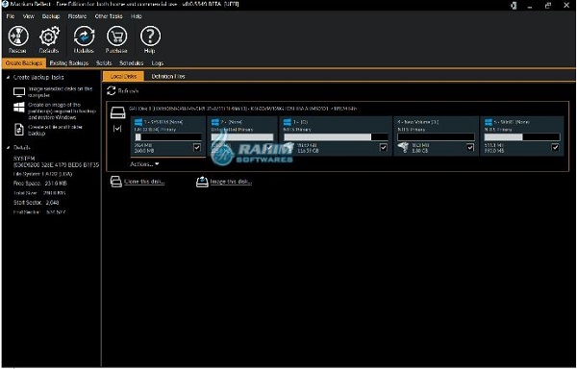The width and height of the screenshot is (577, 369).
Task: Open the Other Tasks menu
Action: 109,16
